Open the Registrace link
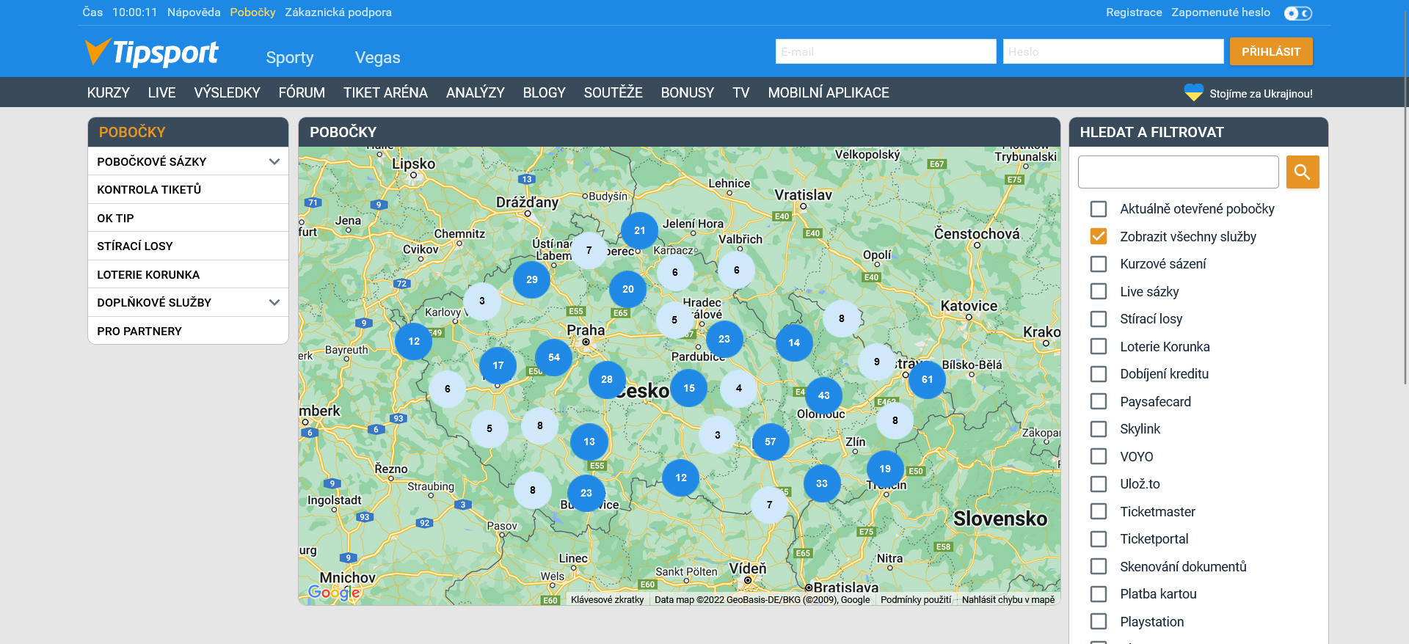Viewport: 1409px width, 644px height. (x=1134, y=12)
